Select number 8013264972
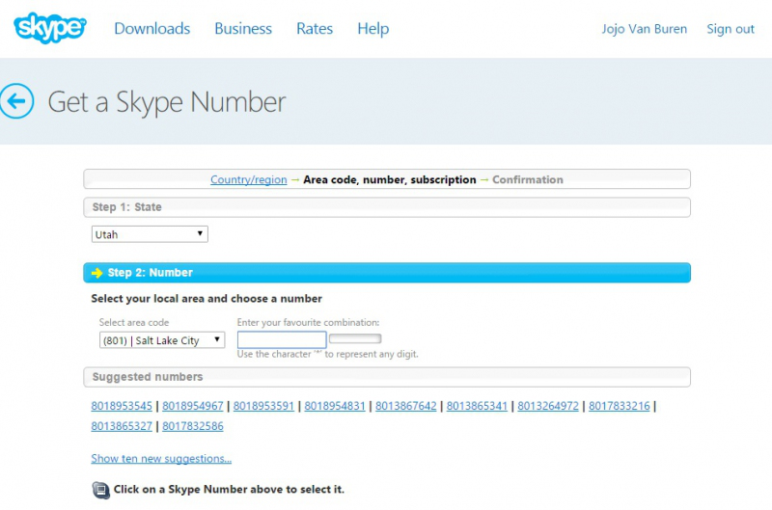The width and height of the screenshot is (772, 510). [548, 406]
